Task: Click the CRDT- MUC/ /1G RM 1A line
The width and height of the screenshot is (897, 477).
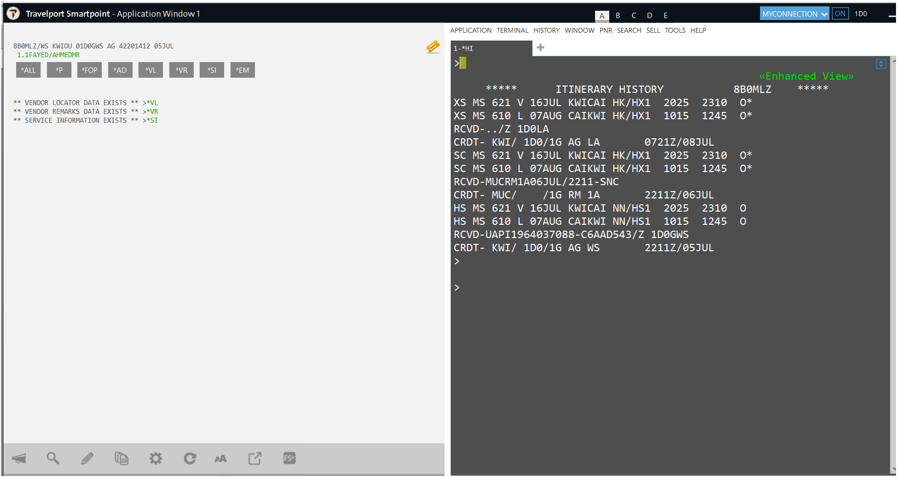Action: (x=584, y=195)
